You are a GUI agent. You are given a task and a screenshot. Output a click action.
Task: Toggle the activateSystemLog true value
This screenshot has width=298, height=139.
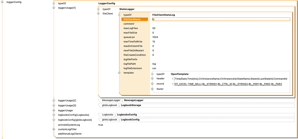[101, 125]
